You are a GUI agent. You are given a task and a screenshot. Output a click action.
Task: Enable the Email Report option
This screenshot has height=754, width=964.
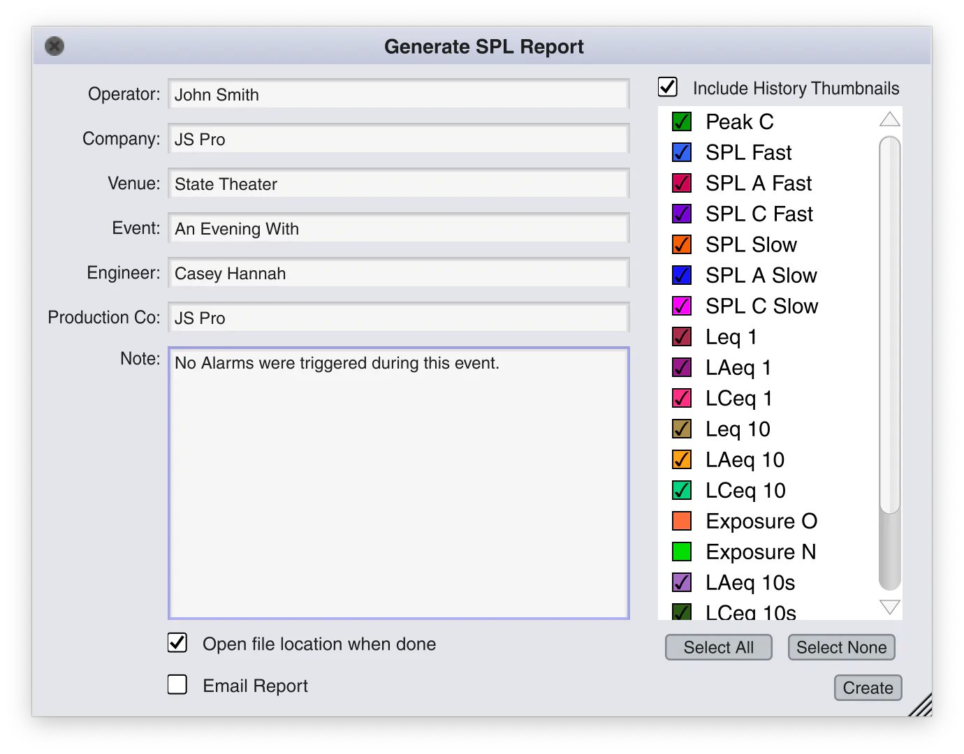coord(177,685)
